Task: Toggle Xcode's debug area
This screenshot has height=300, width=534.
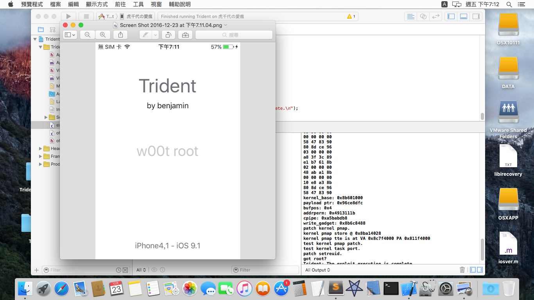Action: (464, 16)
